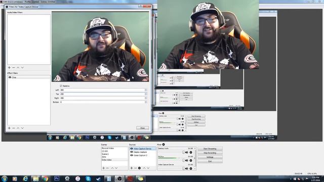Set the Desktop Audio volume slider handle
Screen dimensions: 324x182
click(x=183, y=152)
